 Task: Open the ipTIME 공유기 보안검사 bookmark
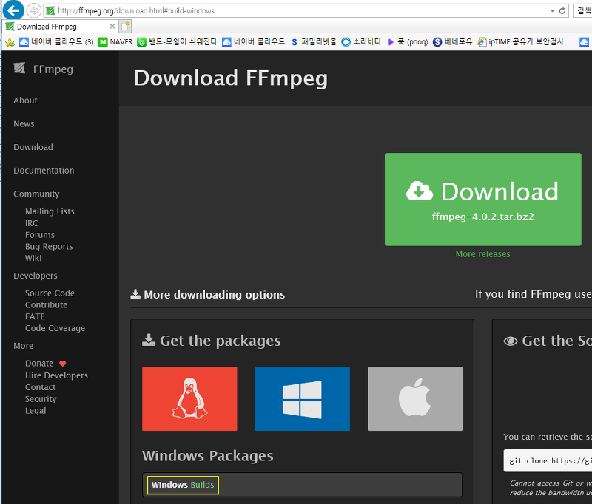(x=523, y=42)
